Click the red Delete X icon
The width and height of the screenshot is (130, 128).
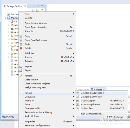point(21,48)
